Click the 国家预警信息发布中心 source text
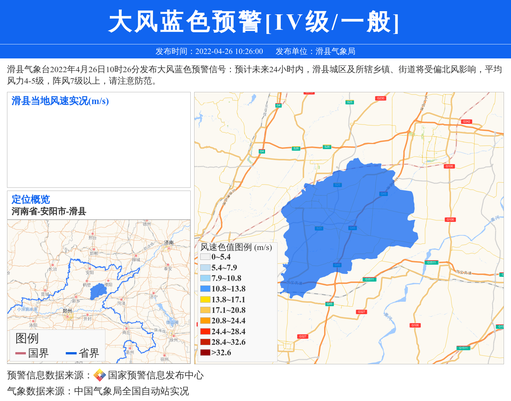The image size is (511, 401). click(156, 375)
